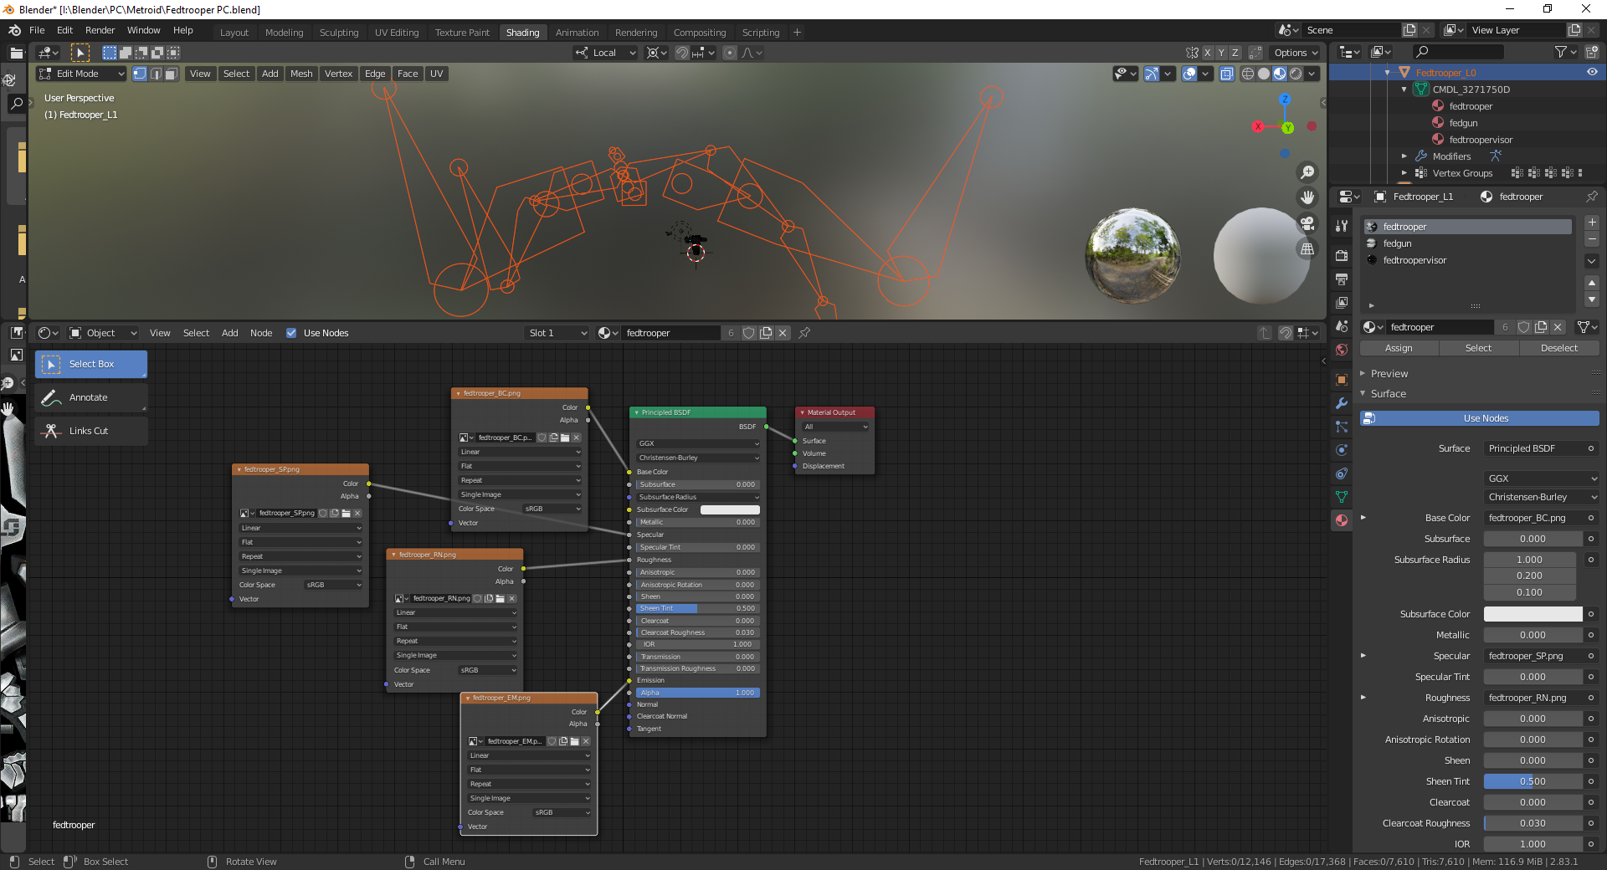Expand Modifiers in the outliner
The height and width of the screenshot is (870, 1607).
coord(1404,156)
